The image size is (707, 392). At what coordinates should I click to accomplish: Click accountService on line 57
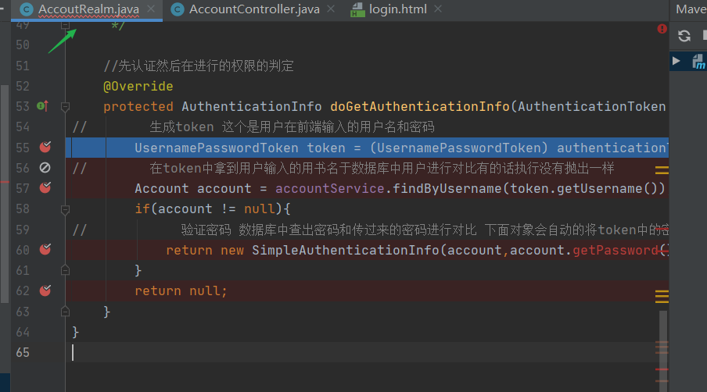pyautogui.click(x=329, y=188)
